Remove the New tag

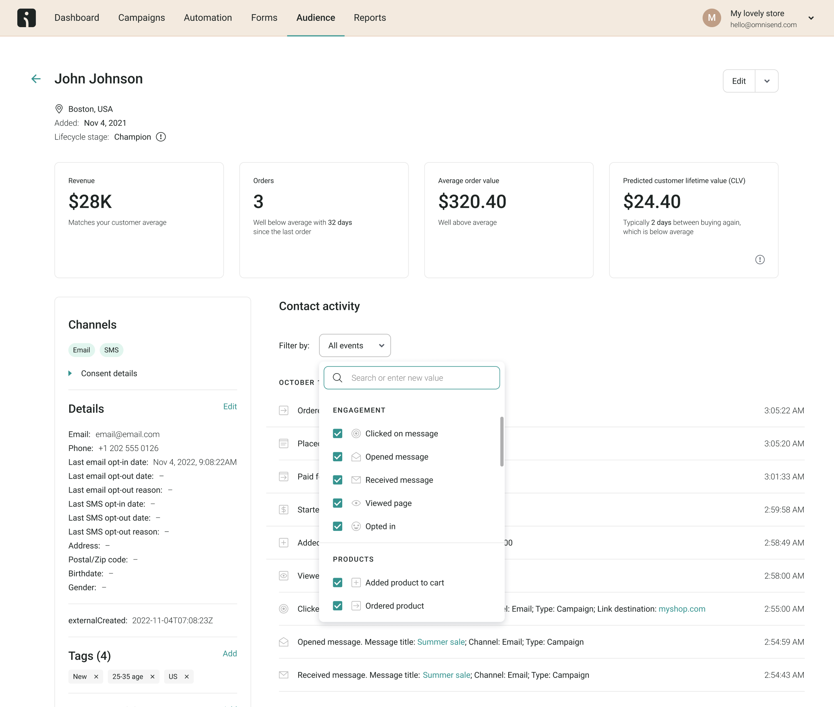[x=96, y=677]
